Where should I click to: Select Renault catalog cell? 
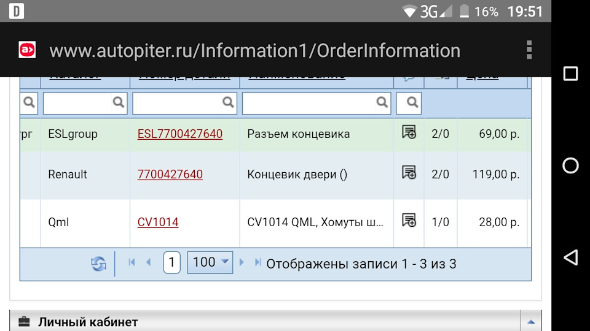click(85, 175)
